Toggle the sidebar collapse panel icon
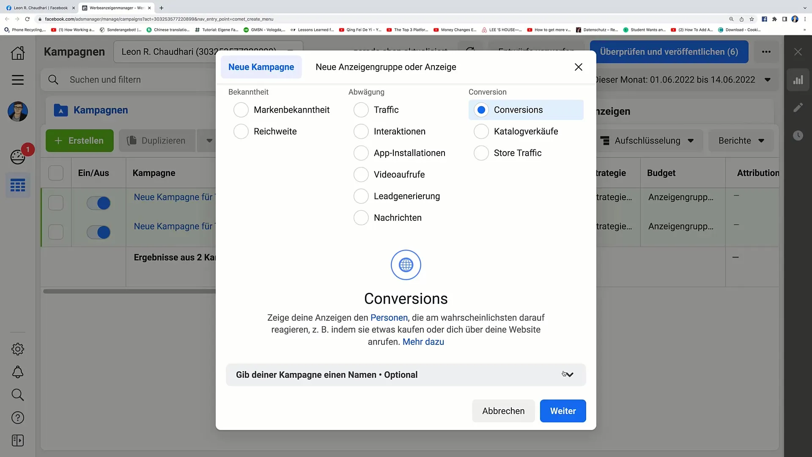Screen dimensions: 812x457 coord(18,440)
